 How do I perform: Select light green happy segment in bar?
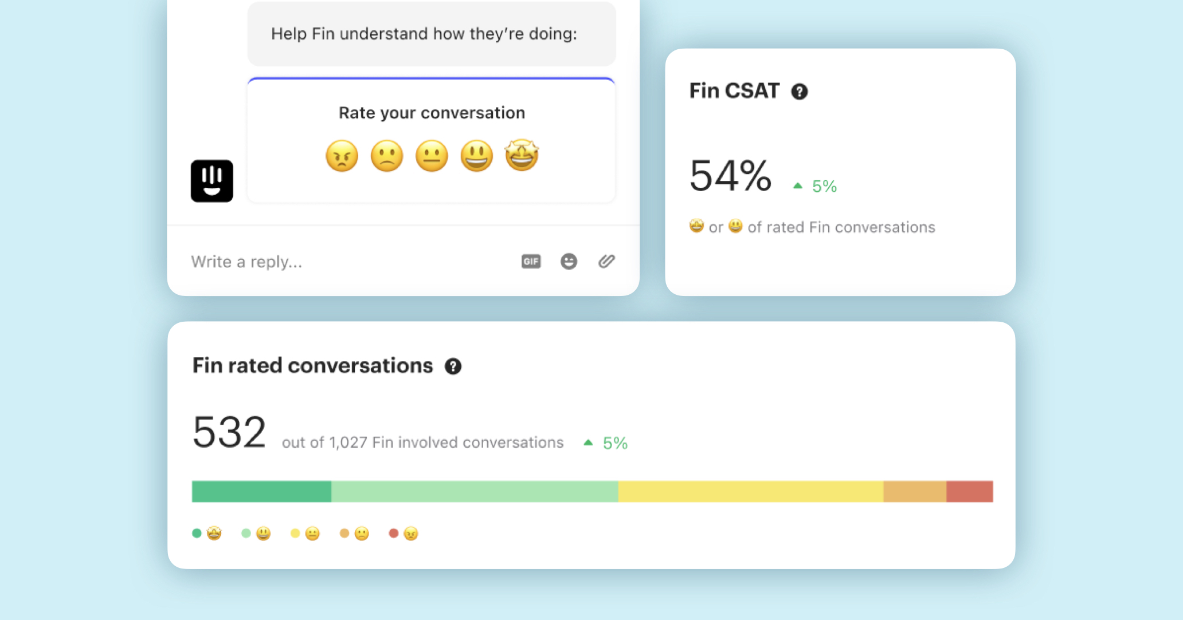click(475, 492)
